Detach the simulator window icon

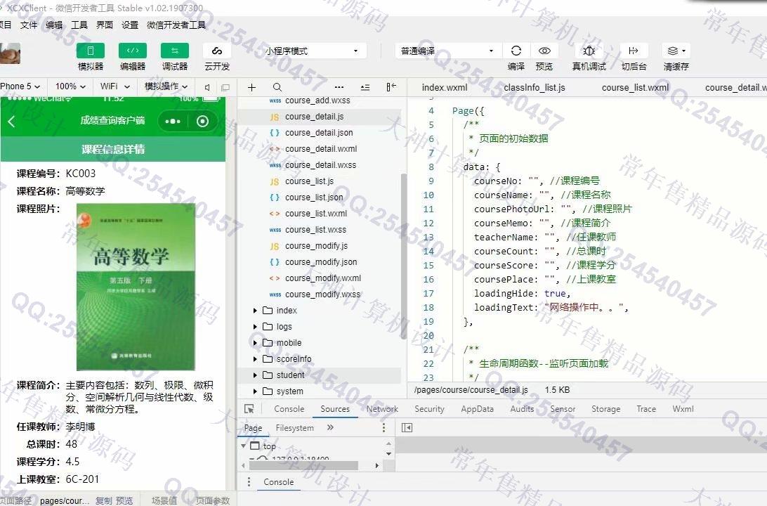pos(225,88)
